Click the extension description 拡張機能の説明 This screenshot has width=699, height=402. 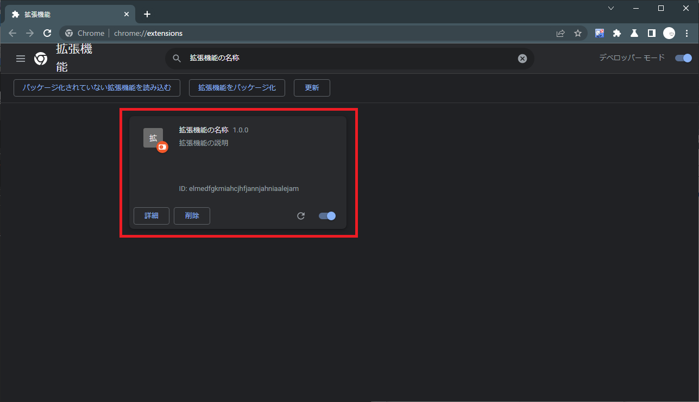204,143
